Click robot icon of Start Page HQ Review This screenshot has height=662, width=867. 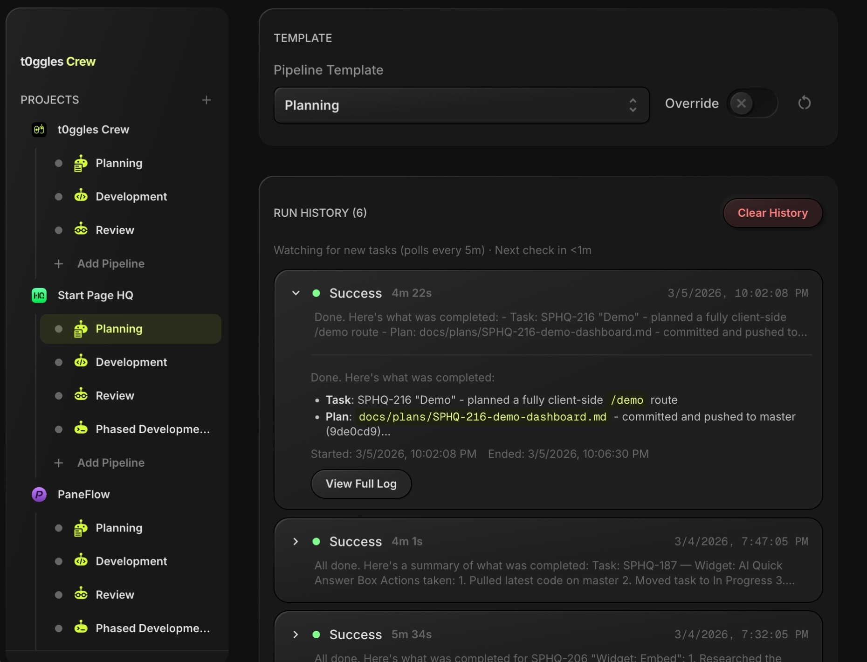[x=81, y=396]
